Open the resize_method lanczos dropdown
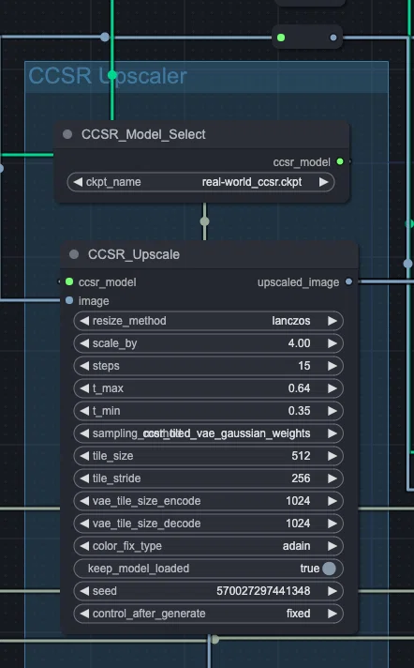The image size is (414, 668). click(208, 321)
